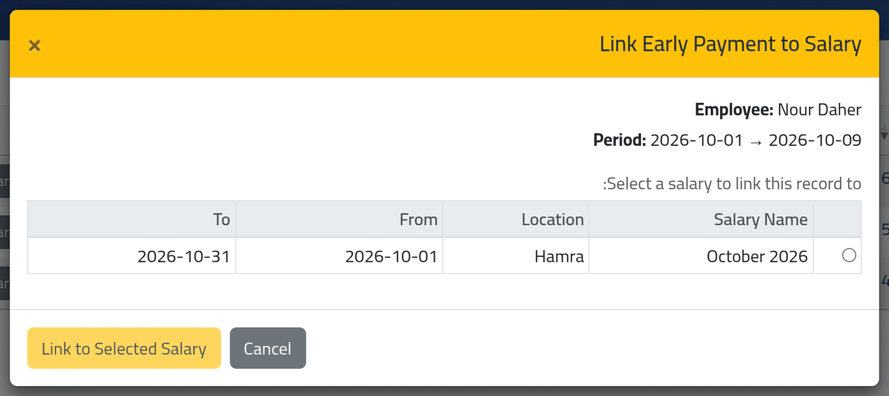889x396 pixels.
Task: Close the Link Early Payment dialog
Action: coord(34,45)
